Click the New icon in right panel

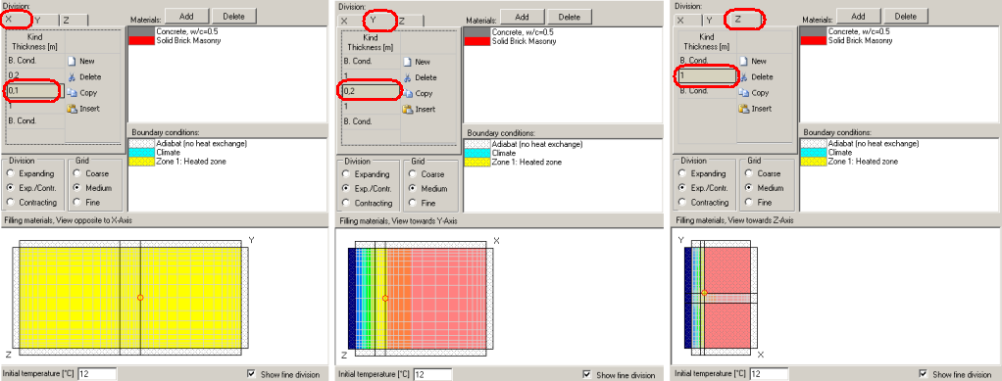tap(744, 61)
